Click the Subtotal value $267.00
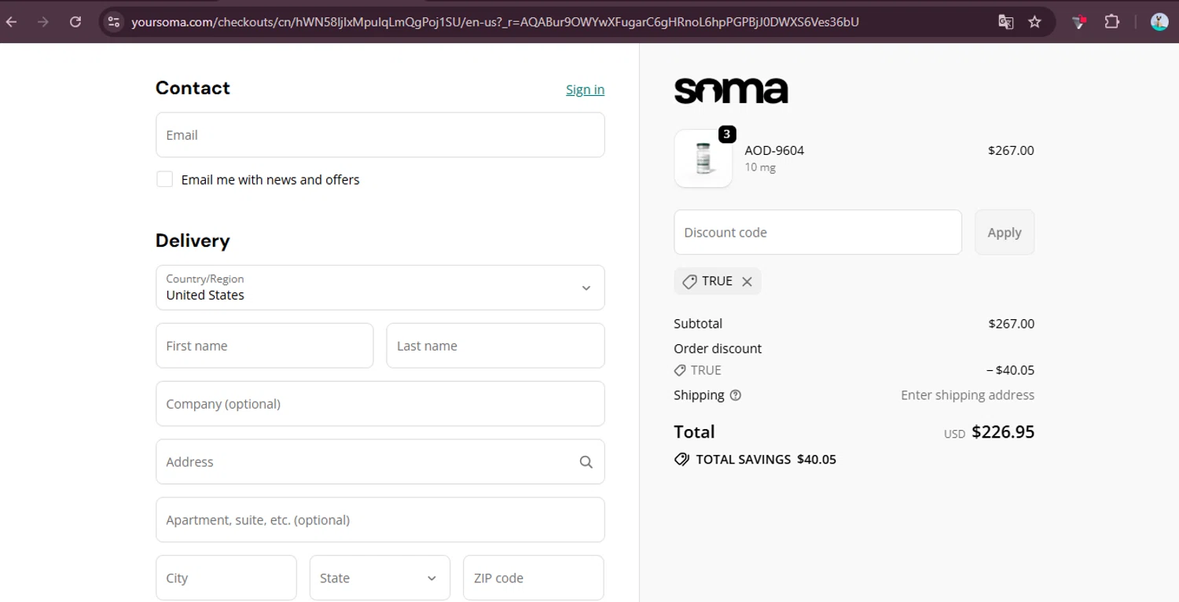The height and width of the screenshot is (602, 1179). click(x=1012, y=324)
